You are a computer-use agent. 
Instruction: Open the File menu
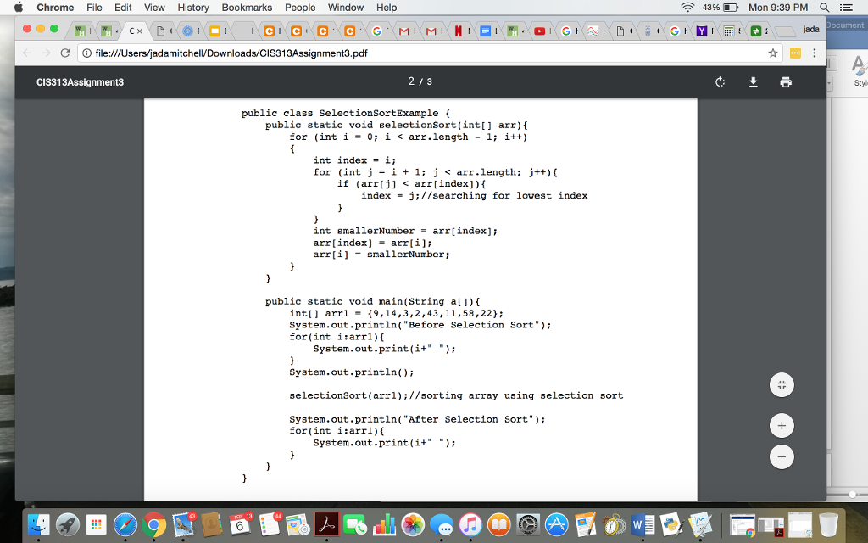click(94, 8)
